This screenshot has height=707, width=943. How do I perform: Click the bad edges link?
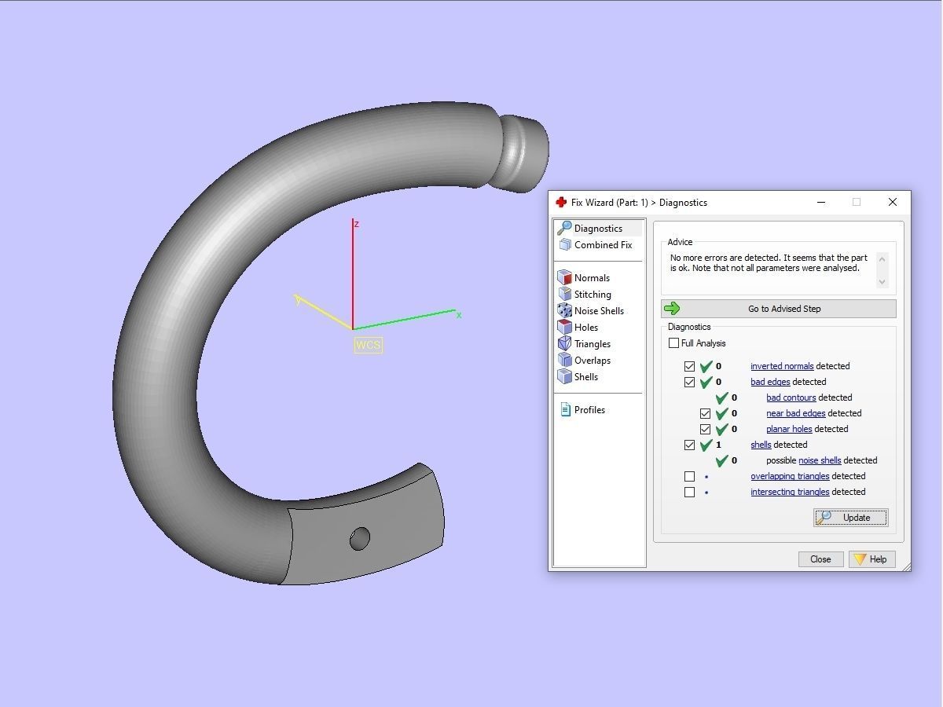[x=770, y=382]
